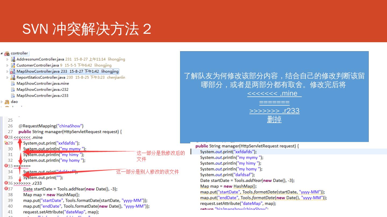Click the AddressnumController.java file icon
The width and height of the screenshot is (387, 217).
tap(13, 59)
